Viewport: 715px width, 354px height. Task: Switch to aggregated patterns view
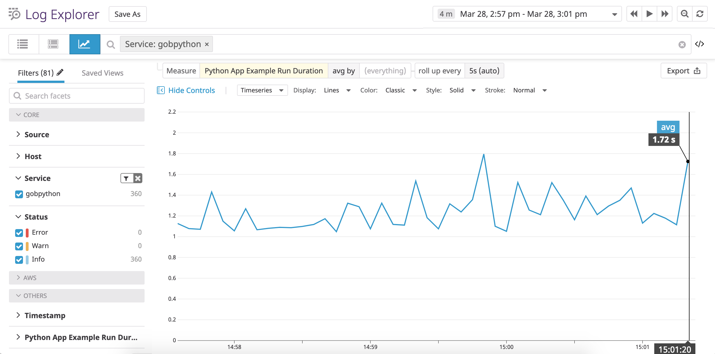point(53,44)
